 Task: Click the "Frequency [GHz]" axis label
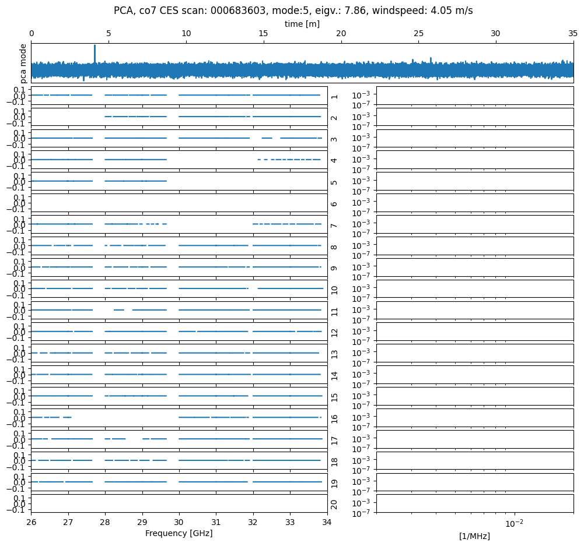click(x=179, y=533)
